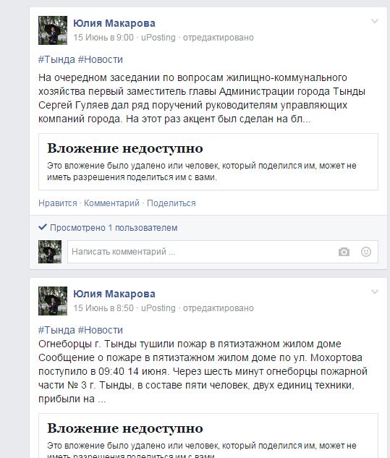Attach a photo via camera icon in comment box
Image resolution: width=390 pixels, height=458 pixels.
344,252
